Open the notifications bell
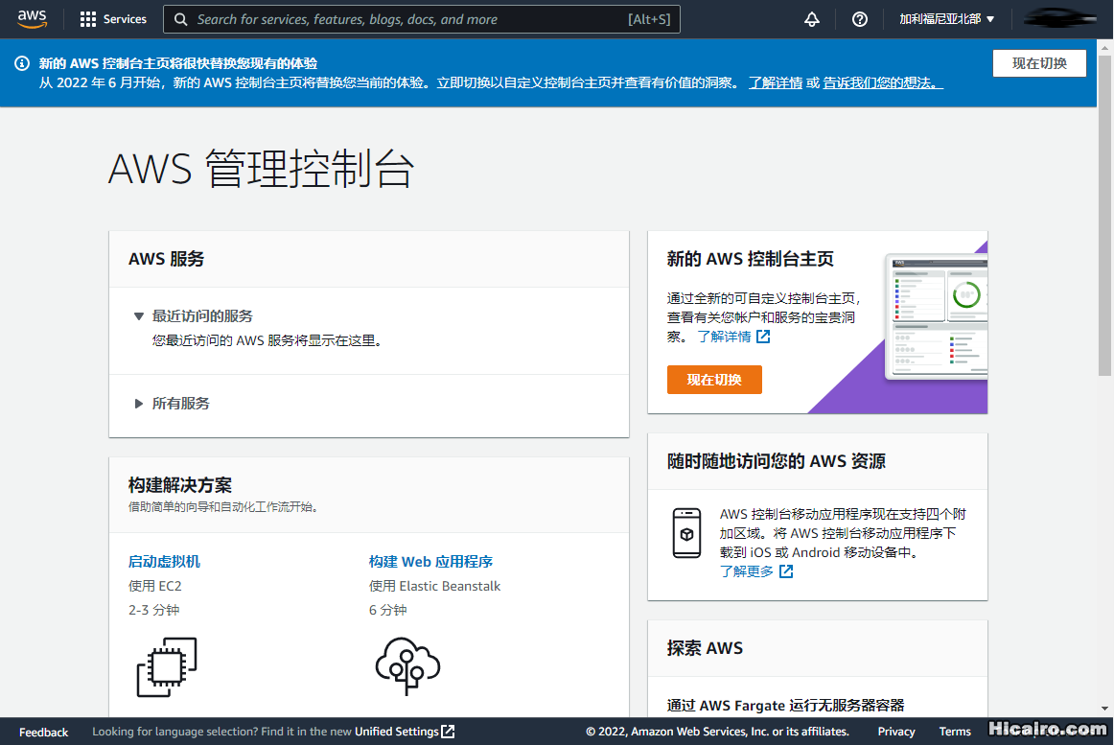 pos(811,18)
